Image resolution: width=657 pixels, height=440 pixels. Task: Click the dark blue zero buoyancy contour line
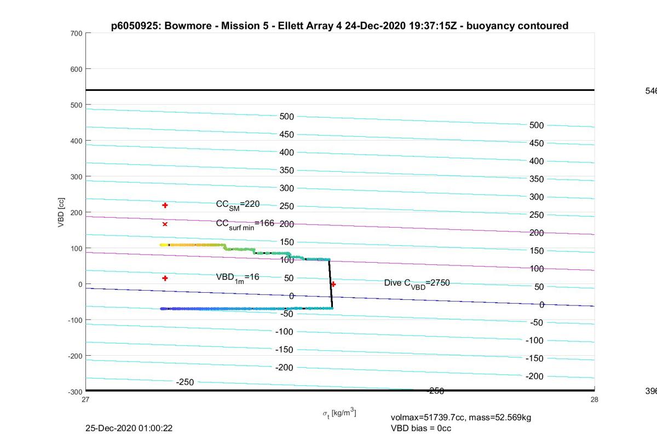pos(340,297)
